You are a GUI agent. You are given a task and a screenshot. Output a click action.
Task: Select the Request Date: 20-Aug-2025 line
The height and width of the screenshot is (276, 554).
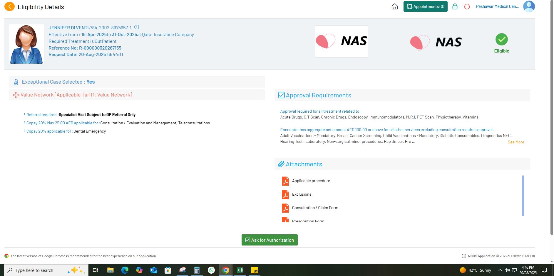click(86, 55)
